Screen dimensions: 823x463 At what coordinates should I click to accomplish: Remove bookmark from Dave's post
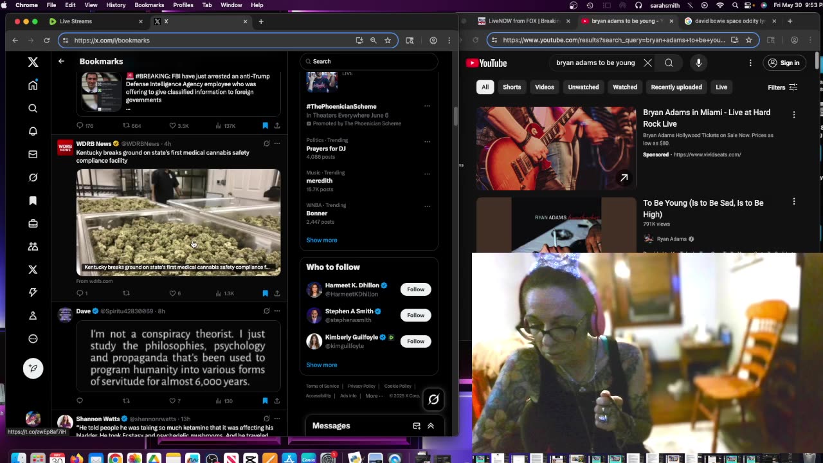coord(265,401)
